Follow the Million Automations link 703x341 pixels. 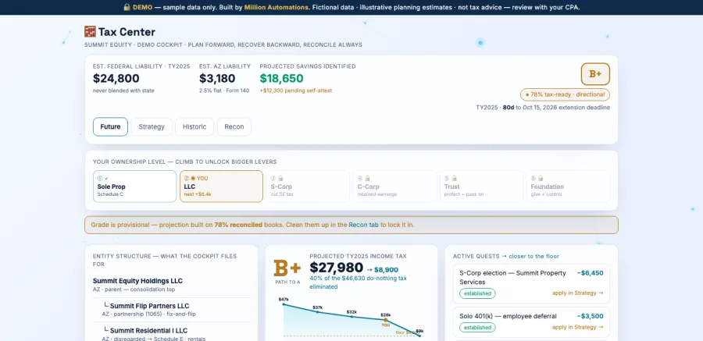[x=277, y=8]
